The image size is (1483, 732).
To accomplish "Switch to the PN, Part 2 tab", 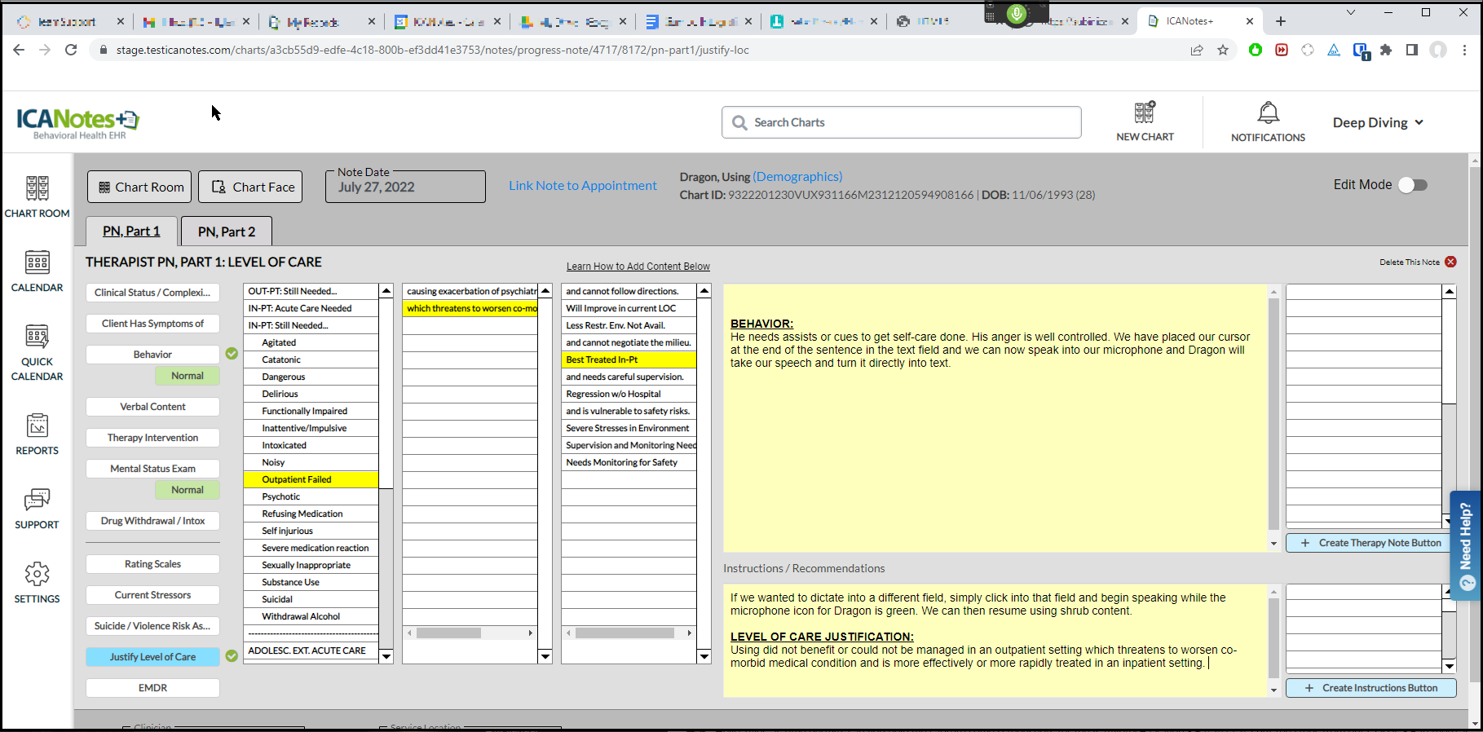I will (227, 232).
